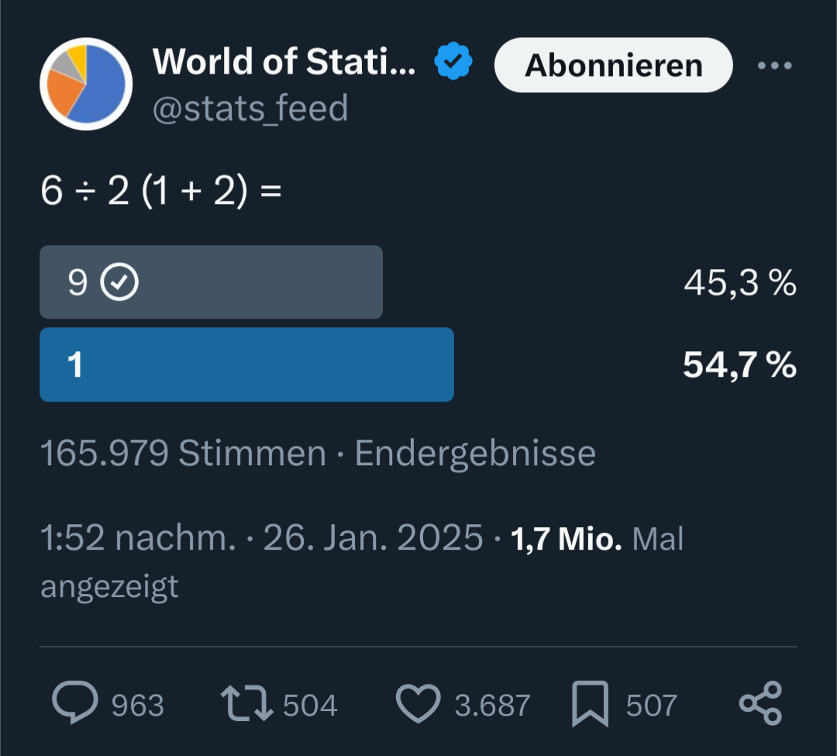
Task: Click the blue verified badge
Action: coord(453,62)
